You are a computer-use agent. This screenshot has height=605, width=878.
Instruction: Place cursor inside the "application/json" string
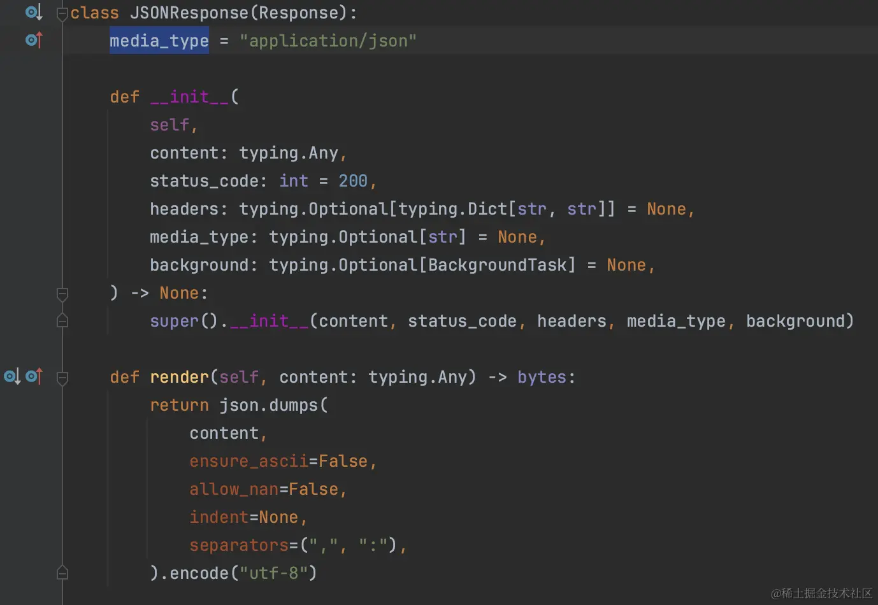pos(328,40)
